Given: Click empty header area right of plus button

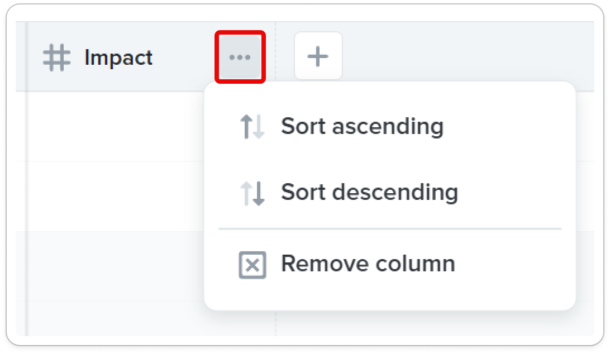Looking at the screenshot, I should [468, 56].
